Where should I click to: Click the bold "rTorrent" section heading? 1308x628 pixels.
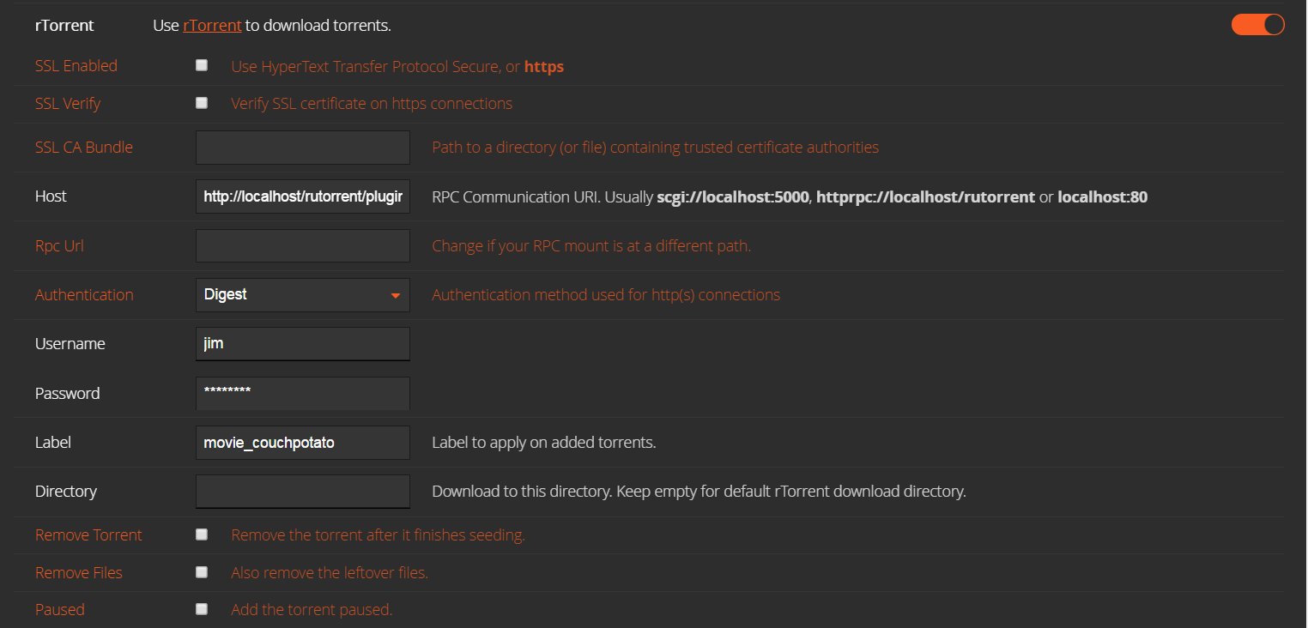coord(64,26)
